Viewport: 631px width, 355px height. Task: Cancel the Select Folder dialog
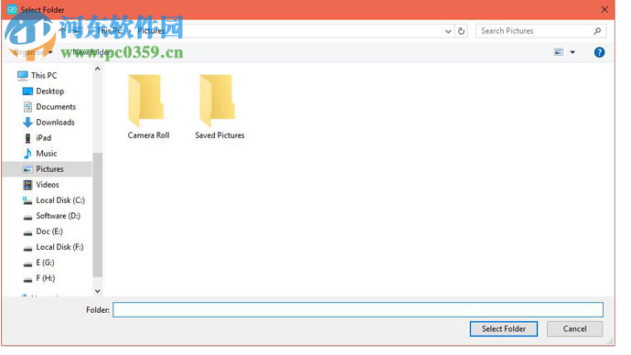(x=574, y=328)
